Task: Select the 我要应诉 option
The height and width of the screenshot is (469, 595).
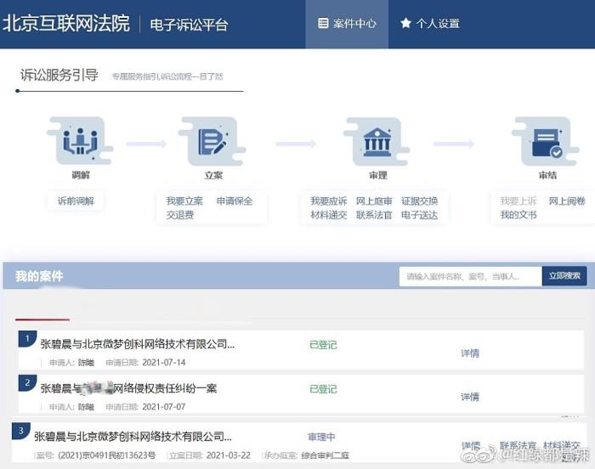Action: 328,201
